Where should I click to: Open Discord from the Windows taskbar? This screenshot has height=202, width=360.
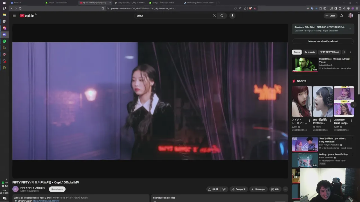4,35
